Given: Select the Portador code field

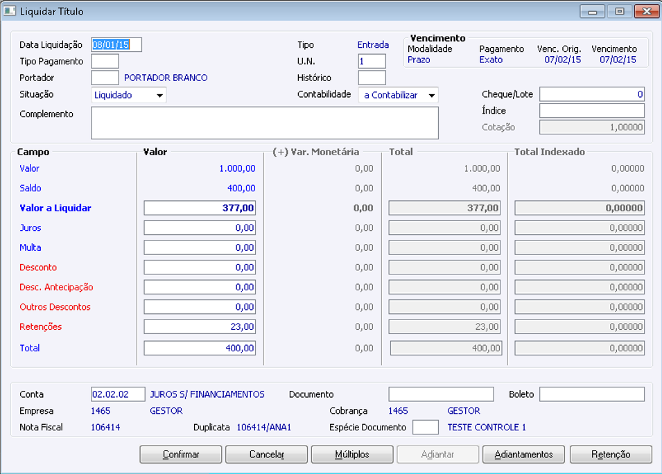Looking at the screenshot, I should [x=105, y=78].
